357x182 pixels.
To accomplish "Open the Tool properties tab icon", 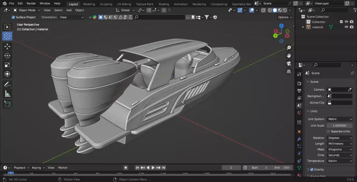I will (x=299, y=74).
